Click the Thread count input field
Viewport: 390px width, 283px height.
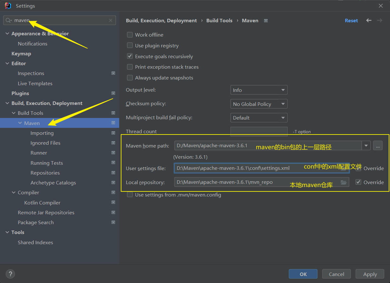tap(259, 131)
